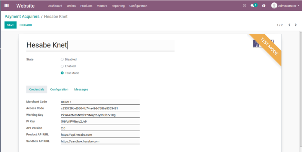Click the gift icon in top bar

tap(264, 6)
